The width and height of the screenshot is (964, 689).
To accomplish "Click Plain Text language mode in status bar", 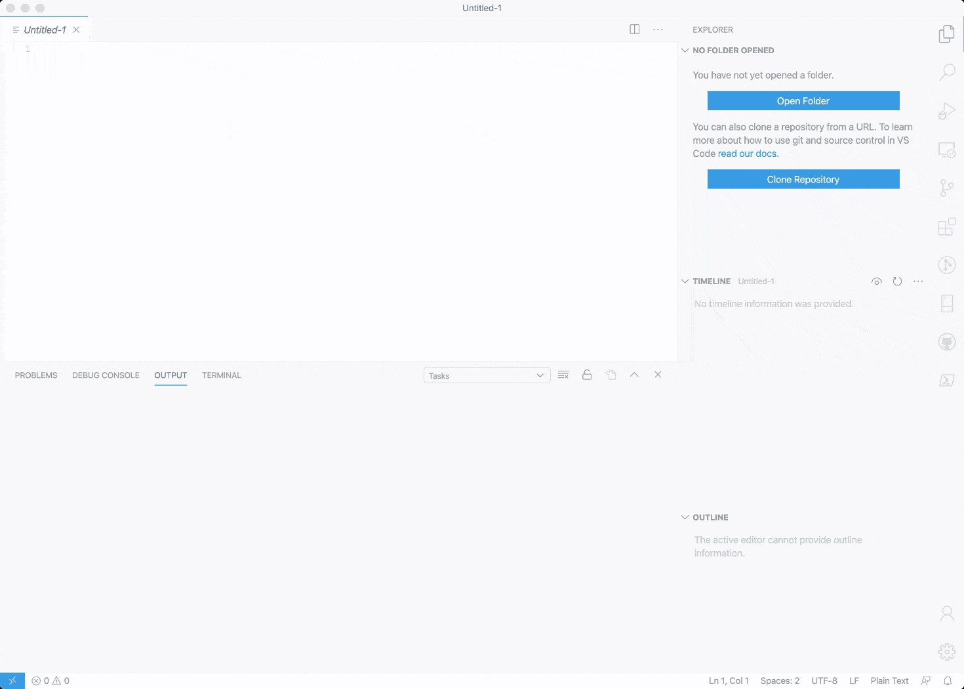I will click(x=889, y=681).
